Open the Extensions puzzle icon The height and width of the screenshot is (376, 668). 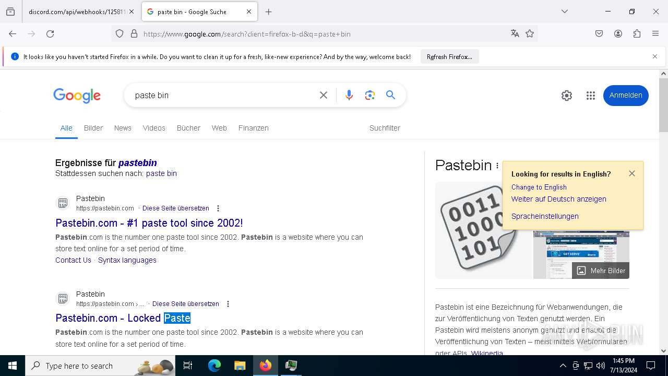(x=637, y=34)
